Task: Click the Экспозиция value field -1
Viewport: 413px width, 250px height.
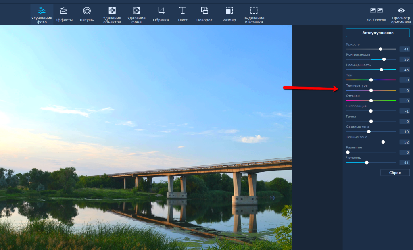Action: (405, 111)
